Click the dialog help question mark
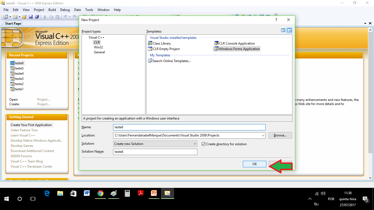 pyautogui.click(x=276, y=20)
